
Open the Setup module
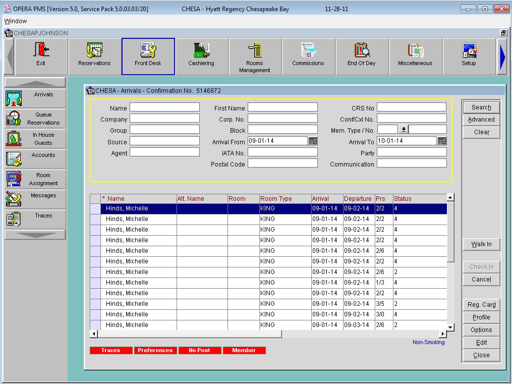click(x=469, y=57)
